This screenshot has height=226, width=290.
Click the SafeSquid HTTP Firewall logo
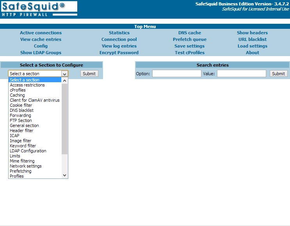[x=39, y=9]
